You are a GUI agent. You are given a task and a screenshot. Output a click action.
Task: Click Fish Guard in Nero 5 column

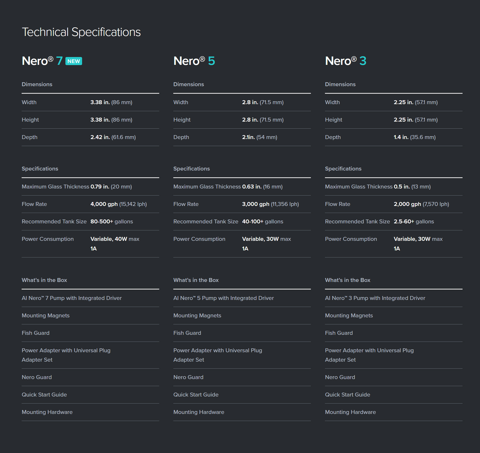[187, 333]
